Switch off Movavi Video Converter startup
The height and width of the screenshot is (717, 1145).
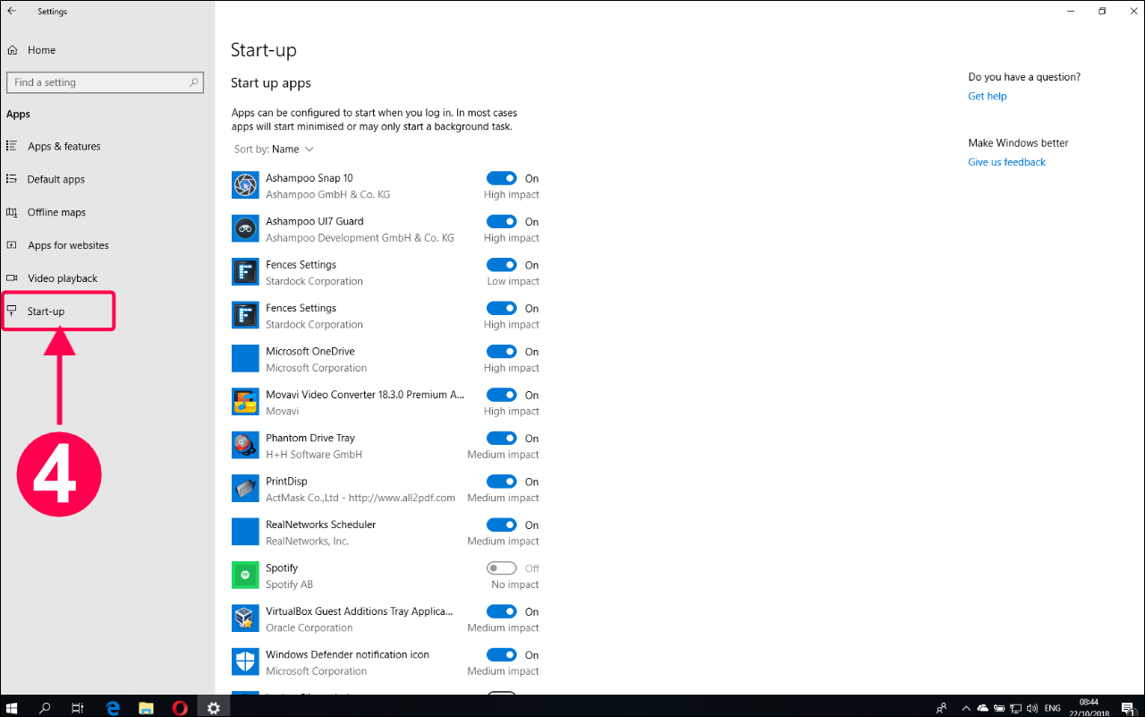[502, 395]
